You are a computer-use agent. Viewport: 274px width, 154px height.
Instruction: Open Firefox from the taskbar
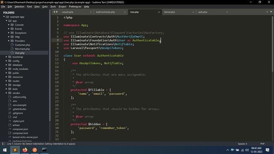(25, 150)
